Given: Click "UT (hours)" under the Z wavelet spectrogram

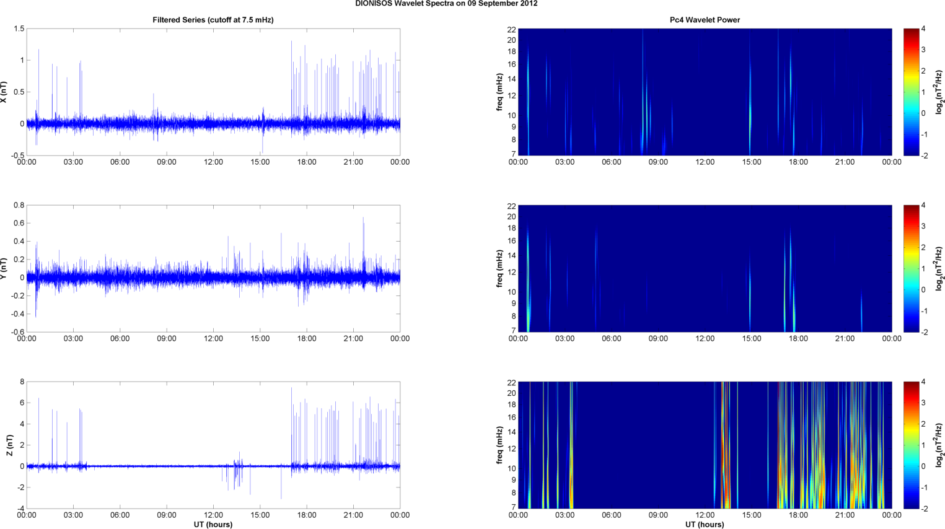Looking at the screenshot, I should coord(705,525).
